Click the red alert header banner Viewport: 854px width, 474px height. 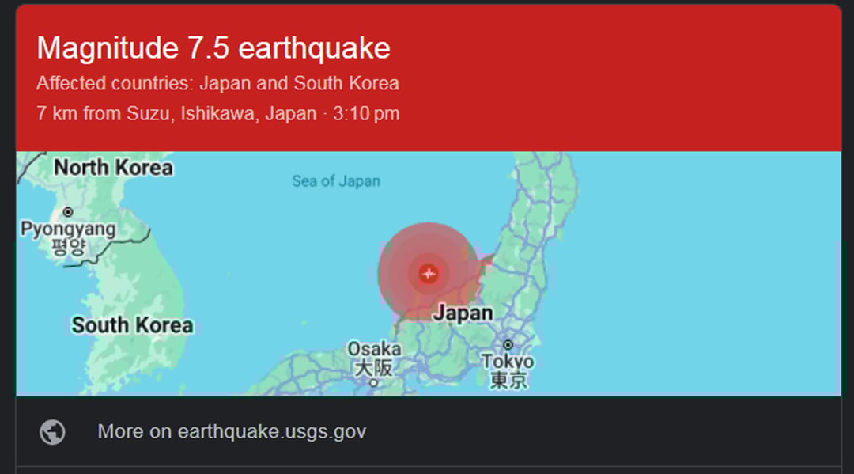click(429, 78)
